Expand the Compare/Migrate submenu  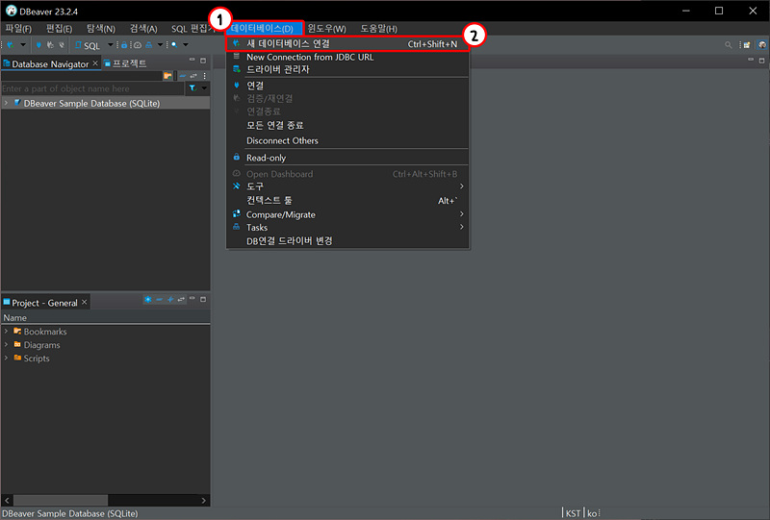pyautogui.click(x=347, y=214)
